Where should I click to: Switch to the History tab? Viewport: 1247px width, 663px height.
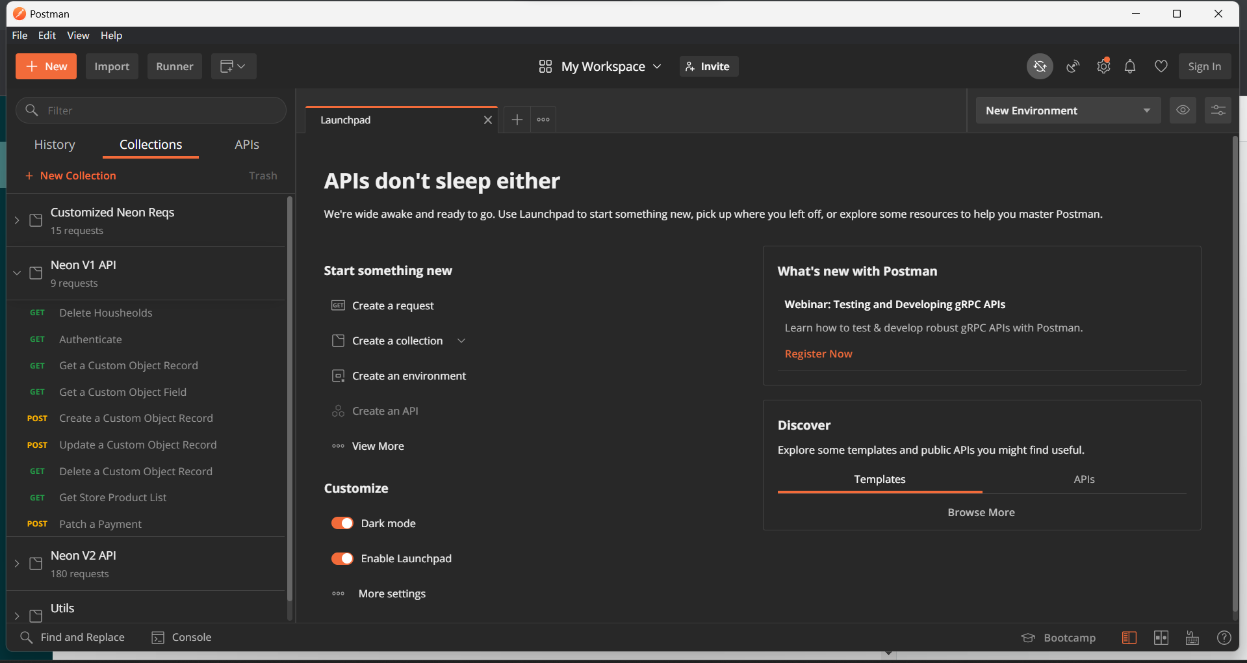click(x=55, y=144)
